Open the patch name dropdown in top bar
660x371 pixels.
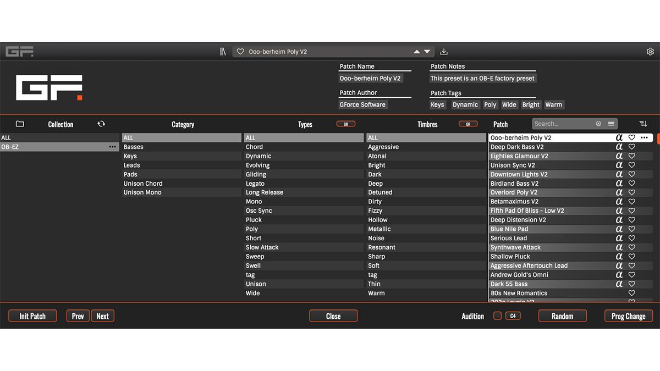point(333,52)
